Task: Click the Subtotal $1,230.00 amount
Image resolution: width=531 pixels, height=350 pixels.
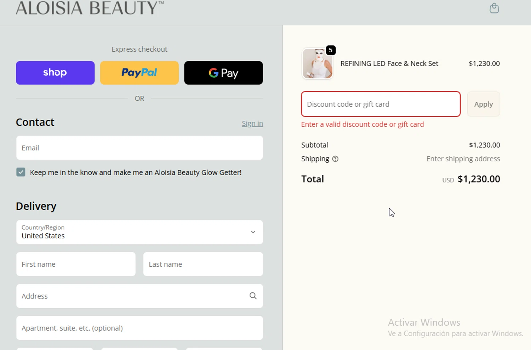Action: (485, 145)
